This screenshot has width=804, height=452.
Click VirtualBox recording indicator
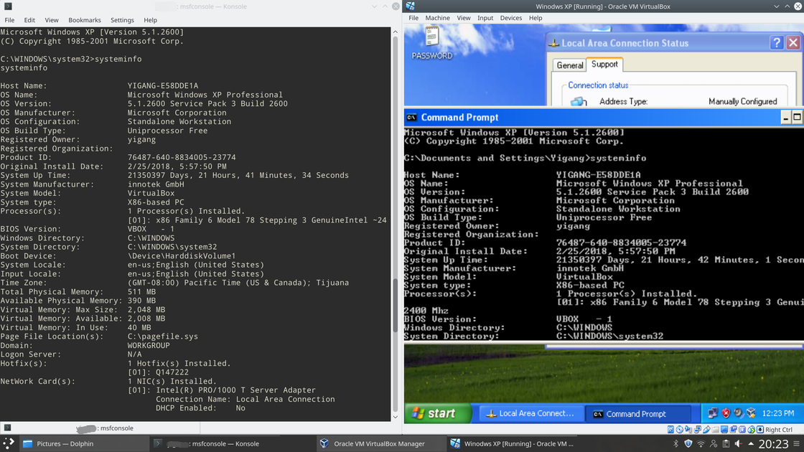pyautogui.click(x=733, y=430)
